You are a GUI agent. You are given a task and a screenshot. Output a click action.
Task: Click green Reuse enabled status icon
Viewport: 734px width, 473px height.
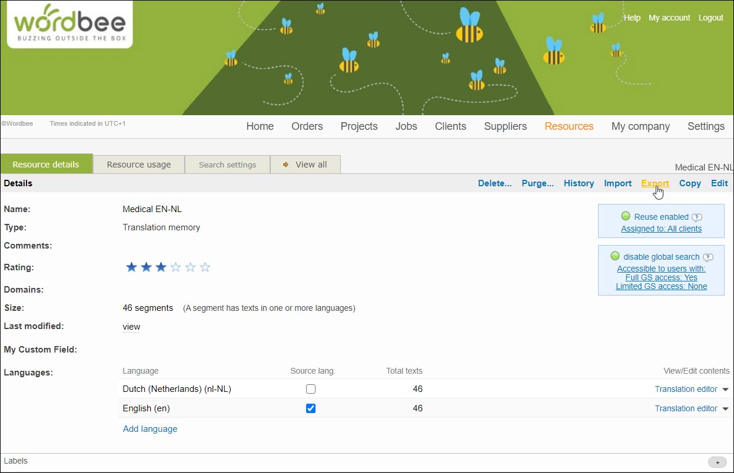coord(626,216)
